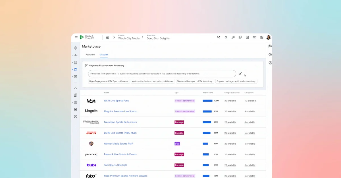
Task: Open the settings gear in sidebar
Action: click(76, 109)
